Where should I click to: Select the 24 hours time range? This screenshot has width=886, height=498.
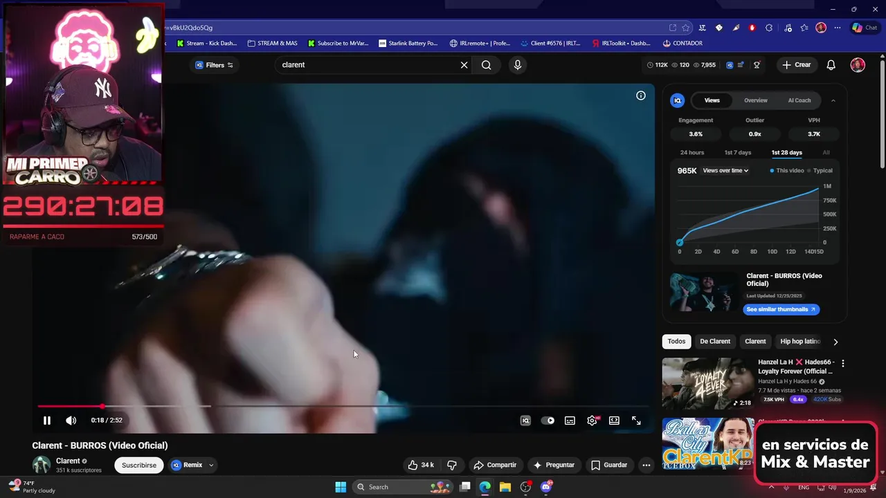click(x=692, y=153)
